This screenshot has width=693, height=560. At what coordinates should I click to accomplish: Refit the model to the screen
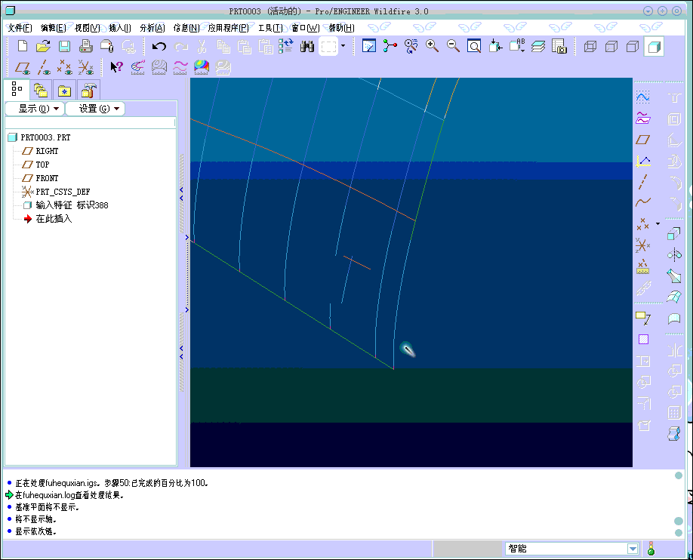click(474, 46)
